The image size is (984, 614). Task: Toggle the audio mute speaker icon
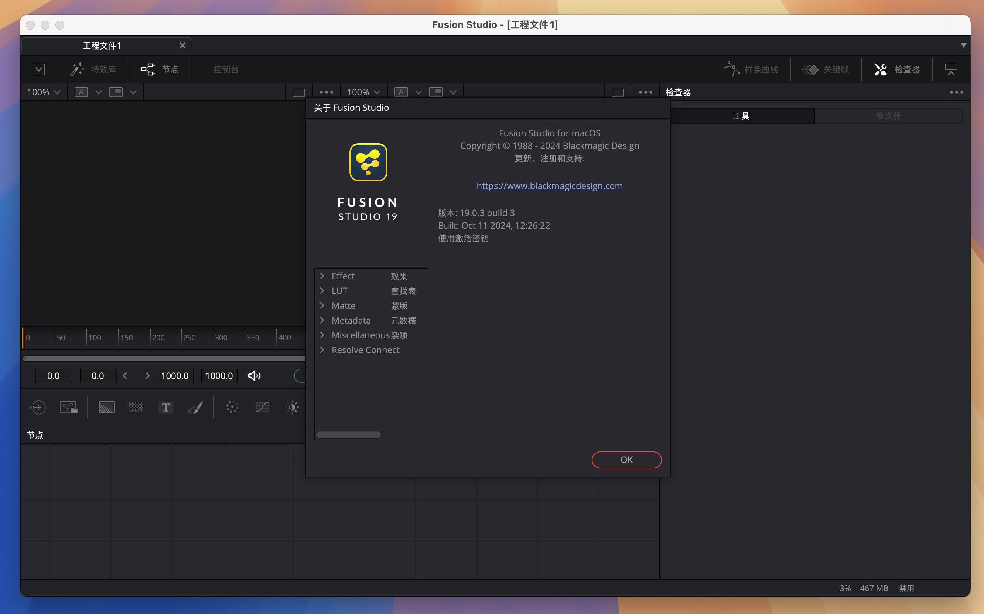(254, 375)
